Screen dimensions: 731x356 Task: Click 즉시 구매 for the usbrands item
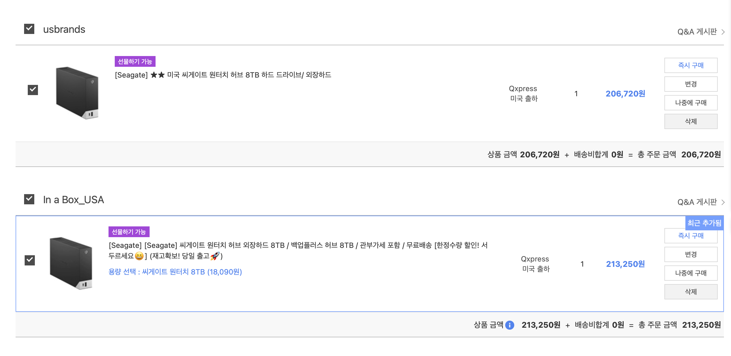coord(690,65)
